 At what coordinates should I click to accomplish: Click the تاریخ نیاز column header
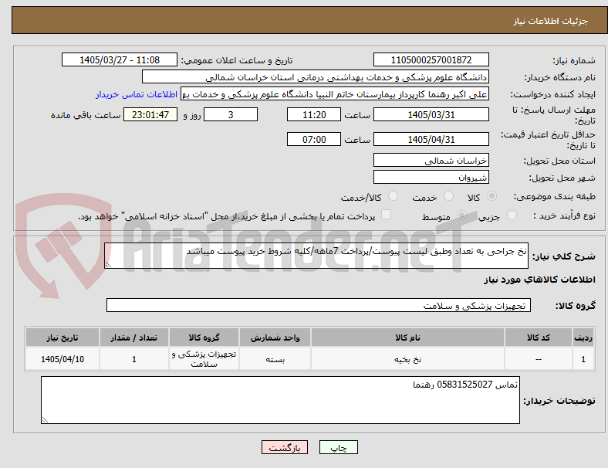click(x=62, y=337)
